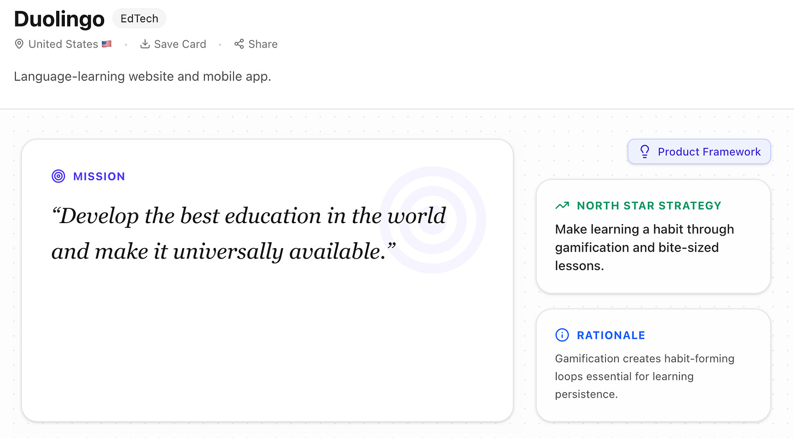Viewport: 794px width, 438px height.
Task: Click the Duolingo company title
Action: click(x=59, y=19)
